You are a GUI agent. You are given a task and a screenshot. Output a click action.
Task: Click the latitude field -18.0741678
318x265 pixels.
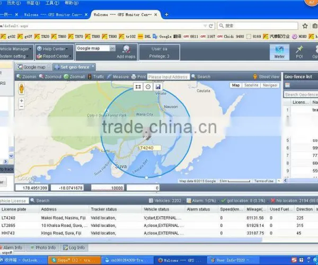(x=67, y=188)
